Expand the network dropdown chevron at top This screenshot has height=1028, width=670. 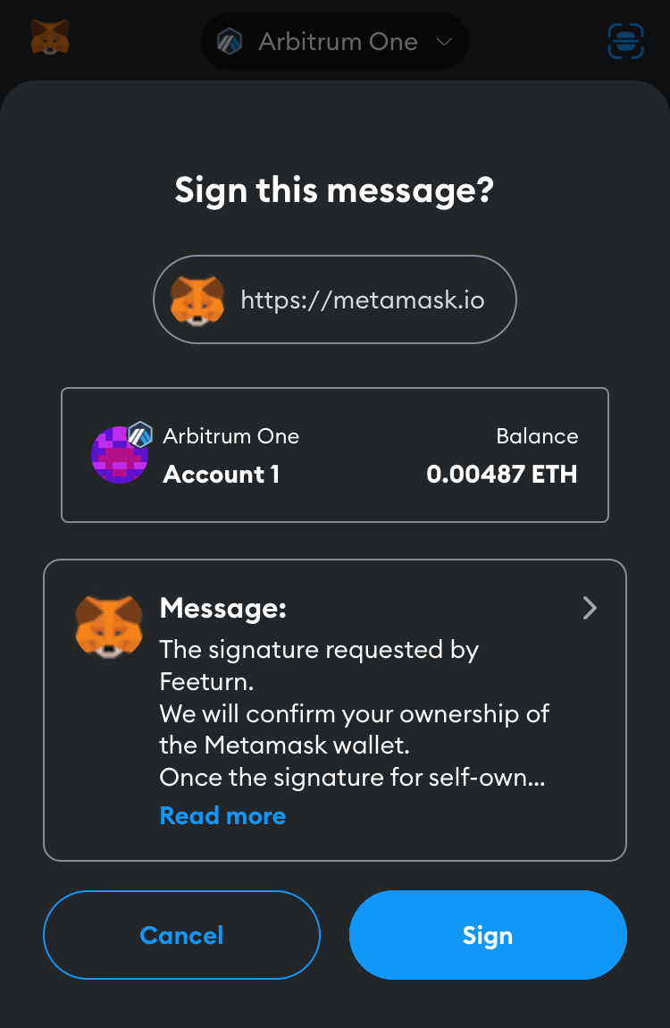pos(444,42)
